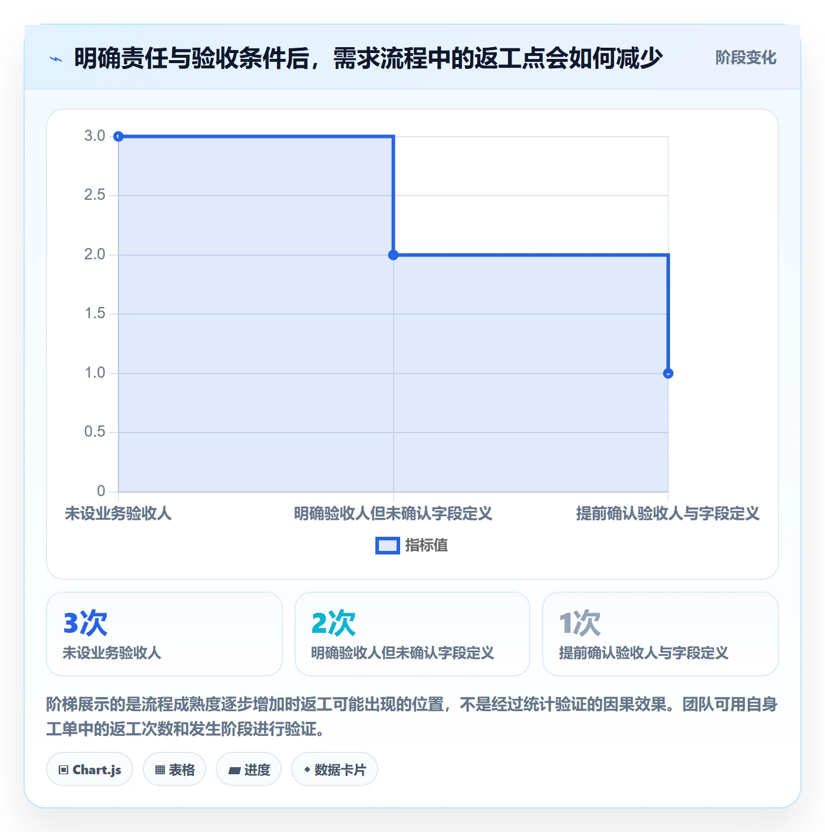Click the data point at value 3.0
Viewport: 825px width, 832px height.
tap(118, 137)
